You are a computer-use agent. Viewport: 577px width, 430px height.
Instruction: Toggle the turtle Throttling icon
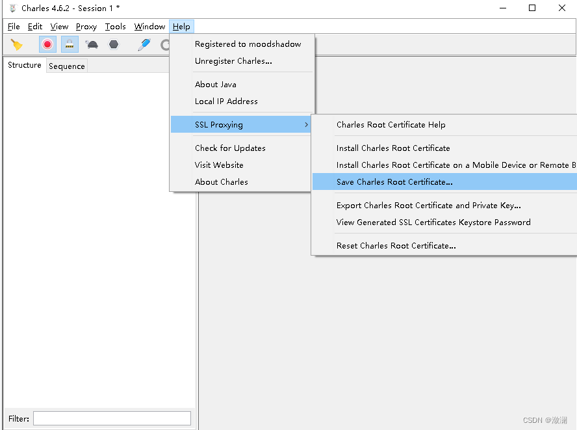[92, 45]
